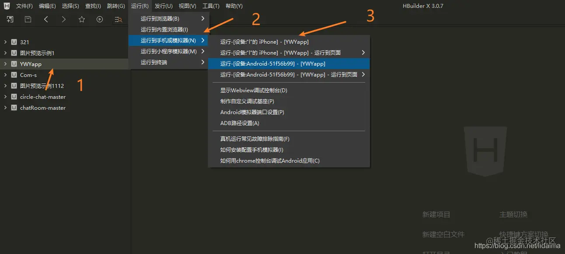Click the run playback circle icon
The image size is (565, 254).
pyautogui.click(x=100, y=19)
